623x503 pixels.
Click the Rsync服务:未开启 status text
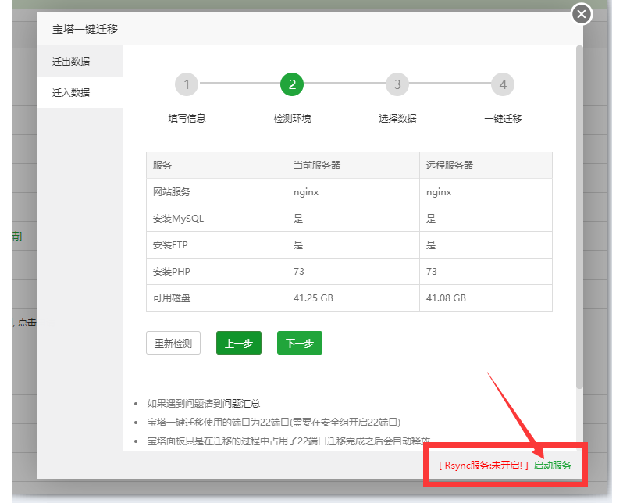[483, 466]
